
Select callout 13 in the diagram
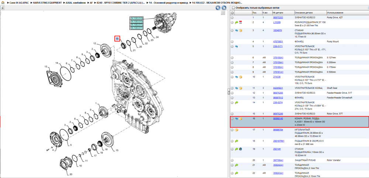click(46, 67)
